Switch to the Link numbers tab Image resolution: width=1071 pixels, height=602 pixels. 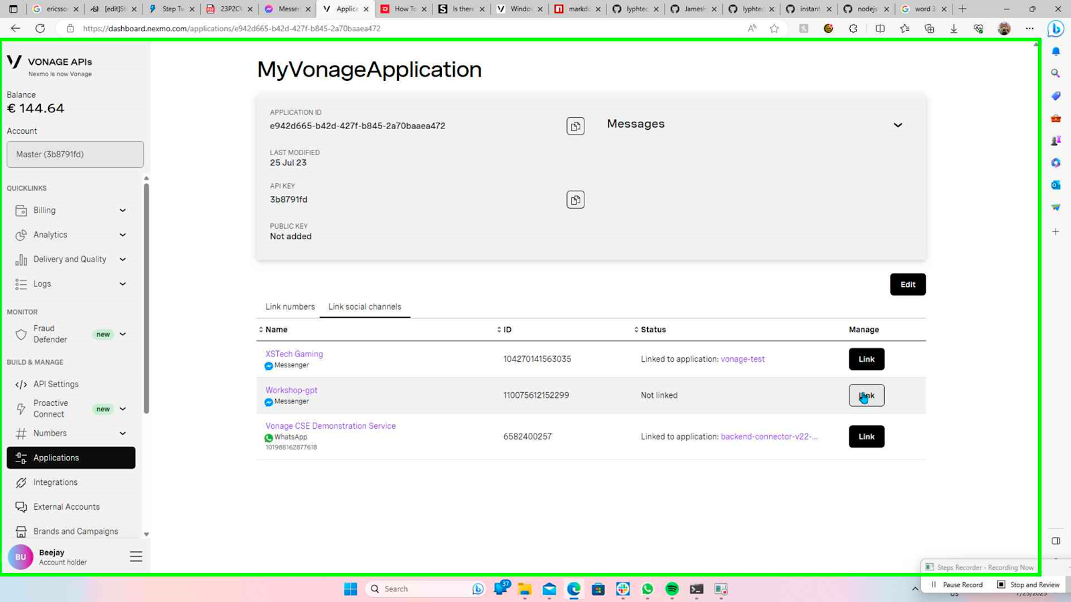290,306
